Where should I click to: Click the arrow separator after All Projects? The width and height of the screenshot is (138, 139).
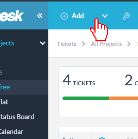129,44
